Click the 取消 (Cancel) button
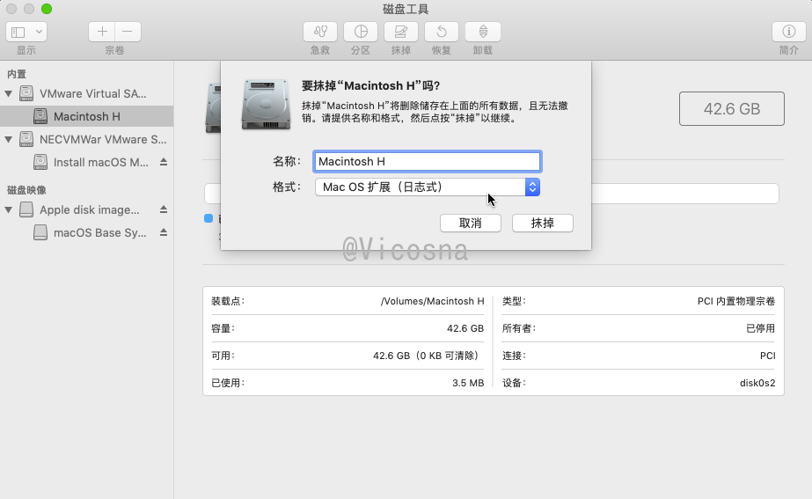This screenshot has height=499, width=812. (470, 224)
